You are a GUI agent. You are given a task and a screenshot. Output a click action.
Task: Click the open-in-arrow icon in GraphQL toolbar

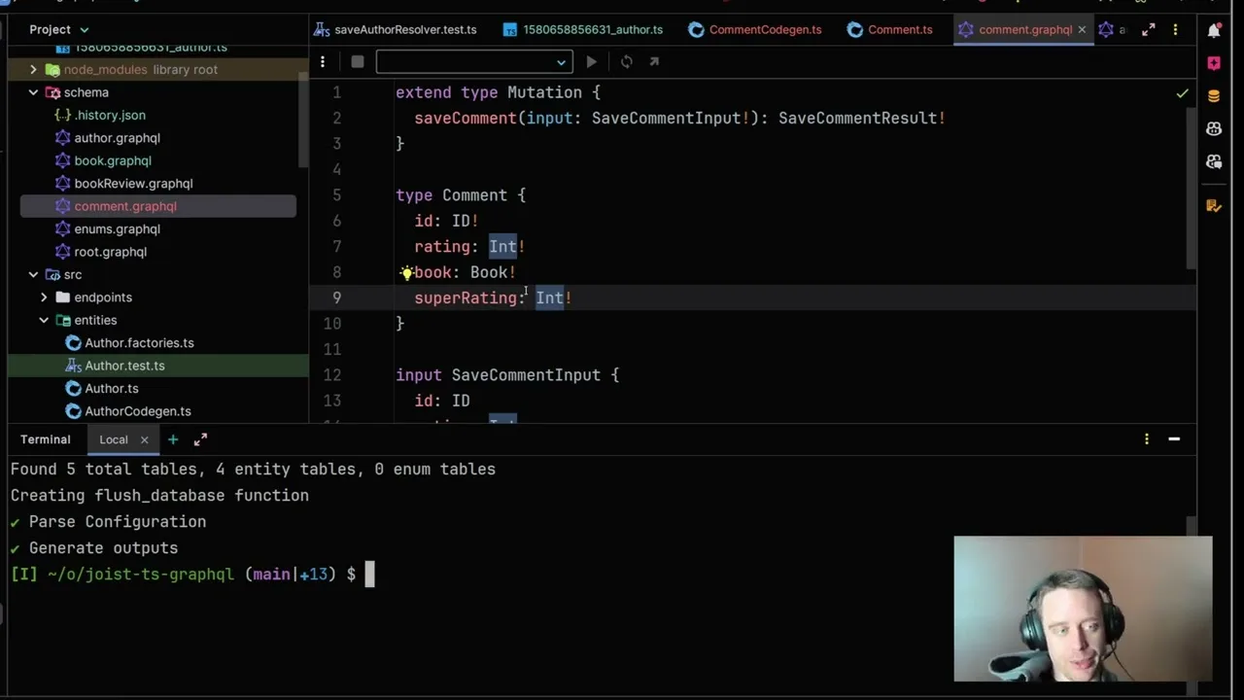click(x=654, y=61)
